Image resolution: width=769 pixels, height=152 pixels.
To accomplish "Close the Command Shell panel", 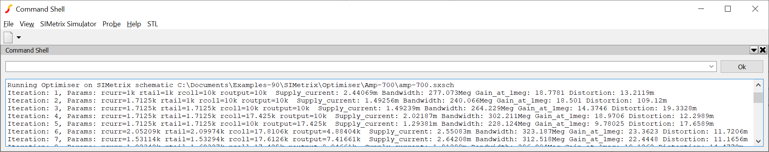I will pos(763,50).
